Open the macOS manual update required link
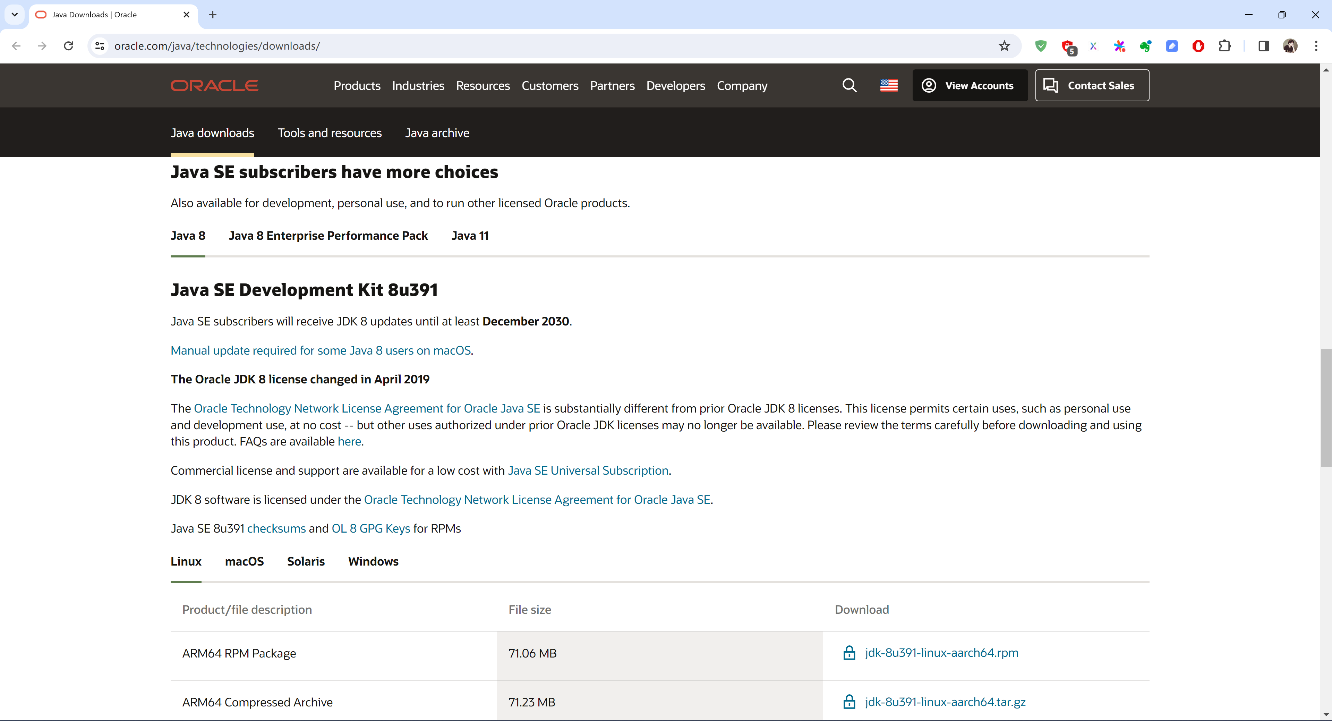The width and height of the screenshot is (1332, 721). point(321,351)
